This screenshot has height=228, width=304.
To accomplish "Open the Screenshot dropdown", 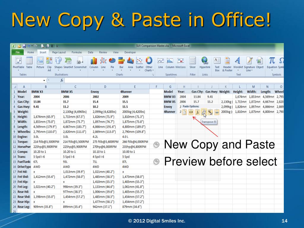I will (80, 70).
